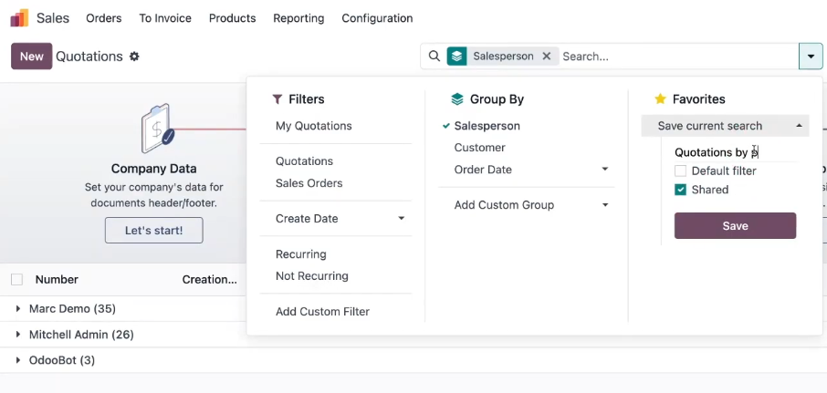Enable the Default filter checkbox

[680, 171]
